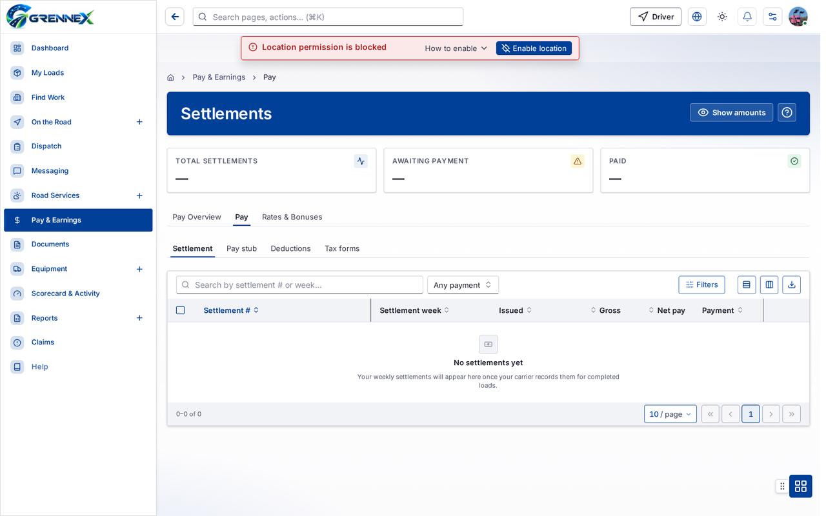The image size is (826, 516).
Task: Toggle the light theme sun icon
Action: pyautogui.click(x=722, y=17)
